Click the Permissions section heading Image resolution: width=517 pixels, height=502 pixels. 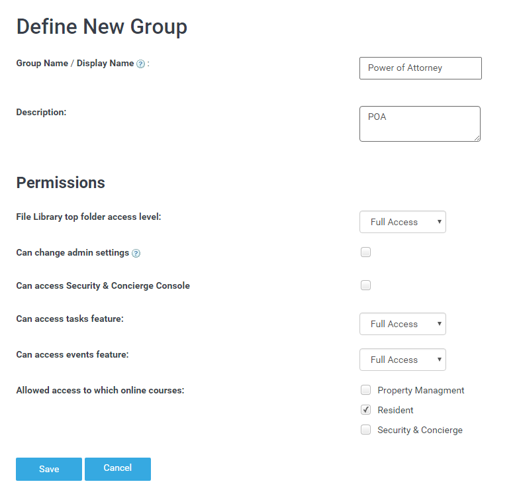click(x=60, y=183)
